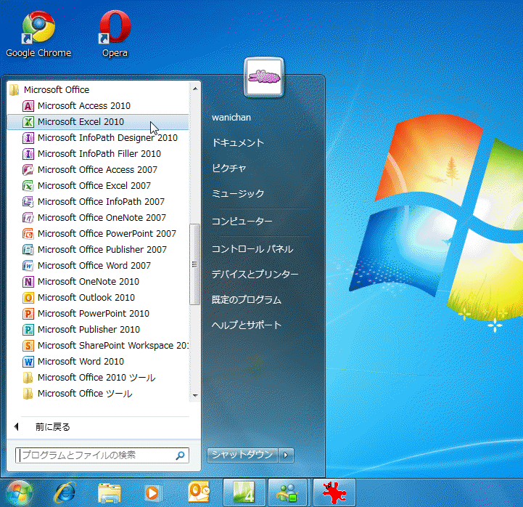Open wanichan user folder link
The image size is (523, 507).
231,118
